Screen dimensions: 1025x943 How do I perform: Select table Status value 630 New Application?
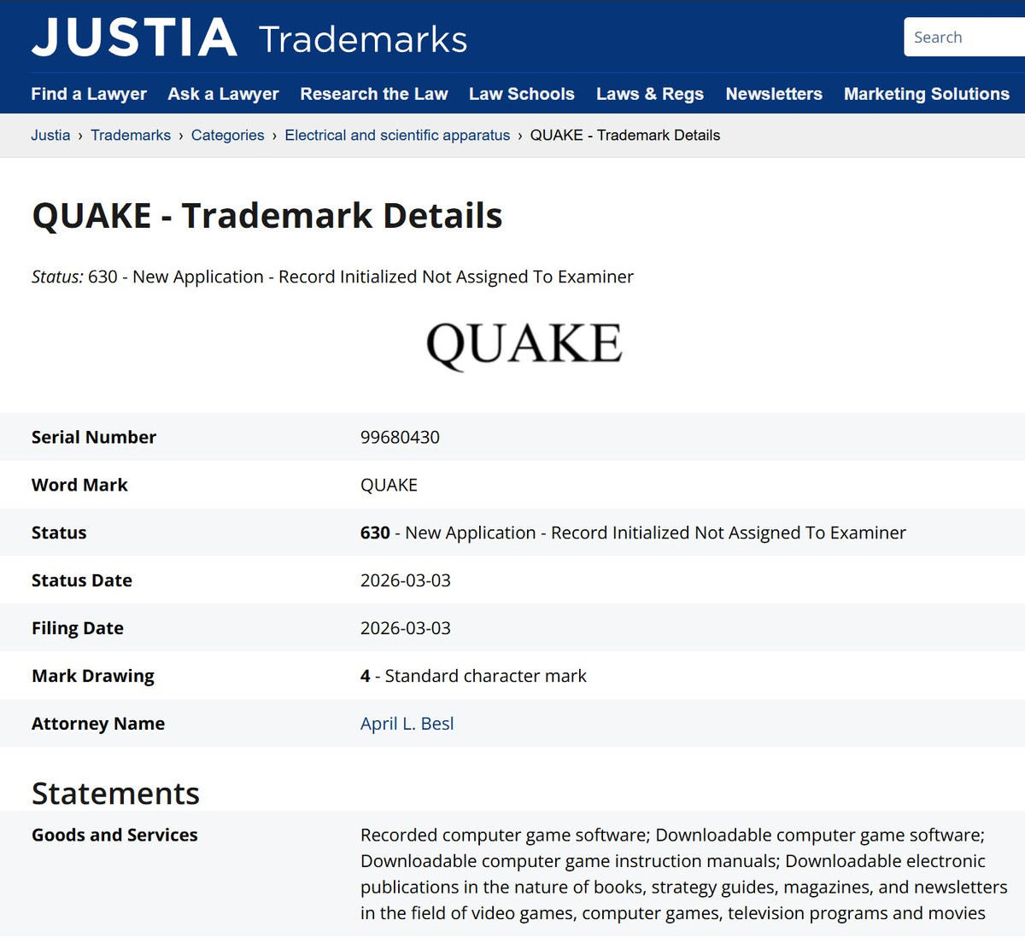633,533
